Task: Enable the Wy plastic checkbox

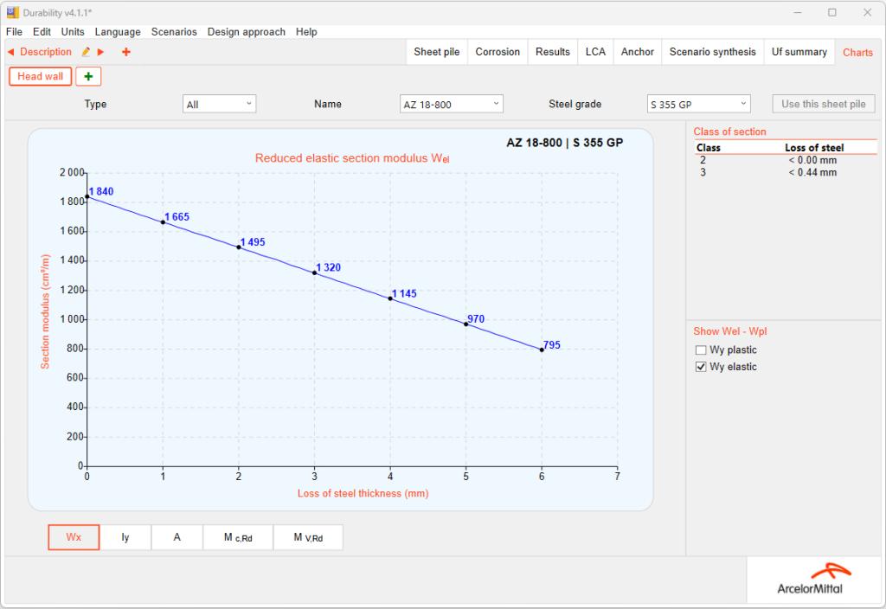Action: pyautogui.click(x=701, y=350)
